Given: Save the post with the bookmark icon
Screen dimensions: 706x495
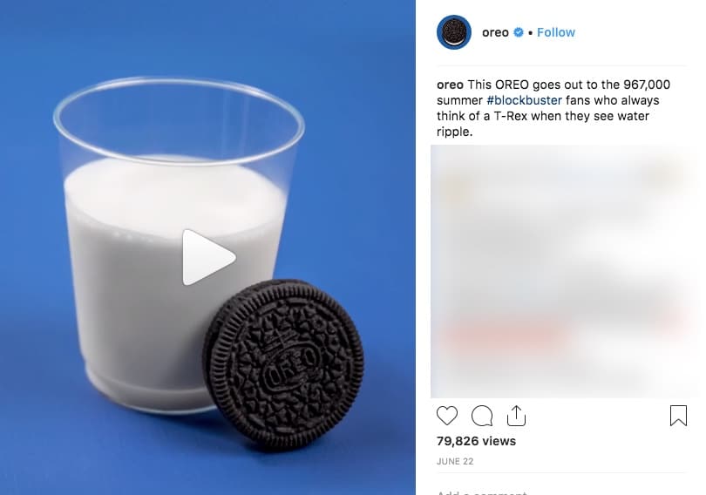Looking at the screenshot, I should [678, 416].
